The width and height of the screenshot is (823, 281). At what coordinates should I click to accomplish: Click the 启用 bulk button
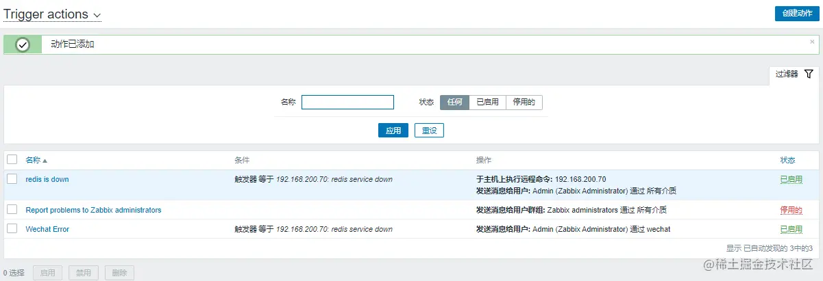[x=47, y=273]
